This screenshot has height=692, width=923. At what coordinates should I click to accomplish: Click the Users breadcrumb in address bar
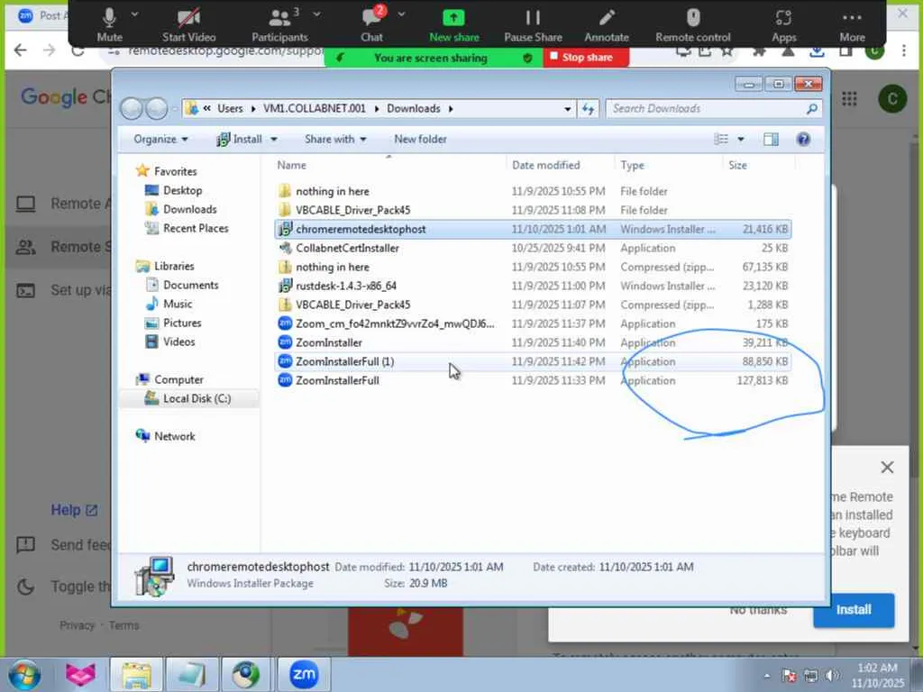click(x=230, y=109)
